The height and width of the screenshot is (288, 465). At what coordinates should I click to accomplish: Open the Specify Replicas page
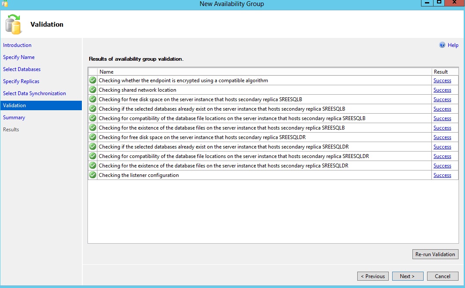21,81
